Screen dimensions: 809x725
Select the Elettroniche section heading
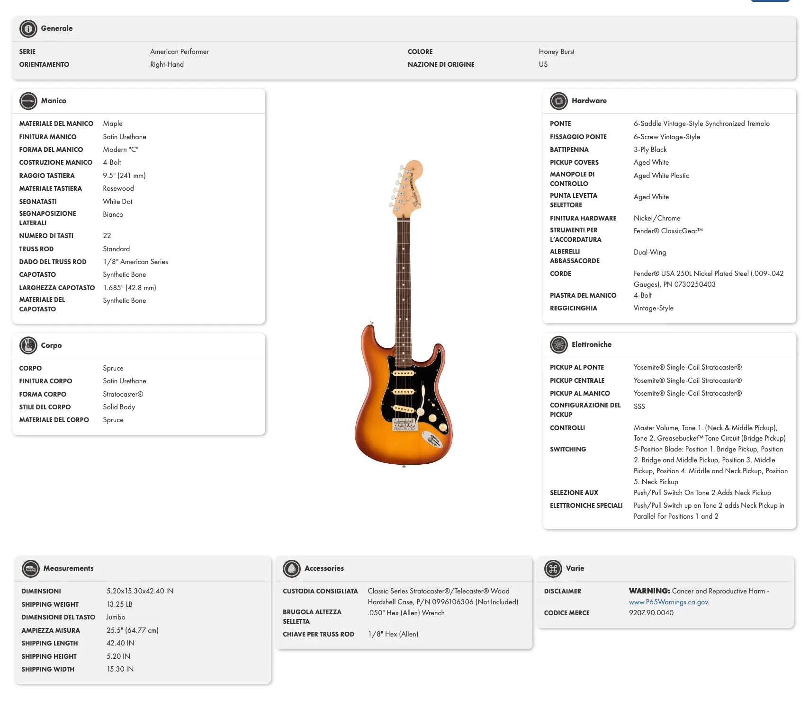(592, 345)
